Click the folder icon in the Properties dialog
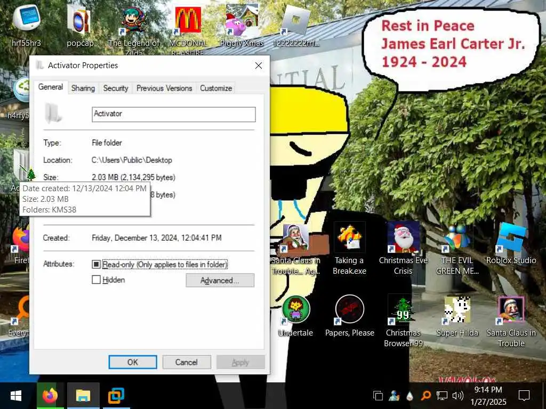Screen dimensions: 546x409 click(53, 113)
